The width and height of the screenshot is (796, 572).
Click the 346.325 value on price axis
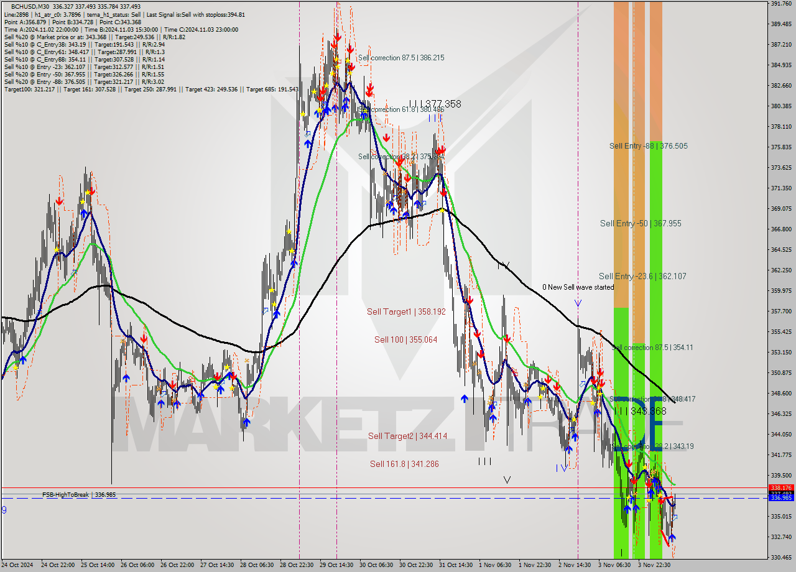781,413
